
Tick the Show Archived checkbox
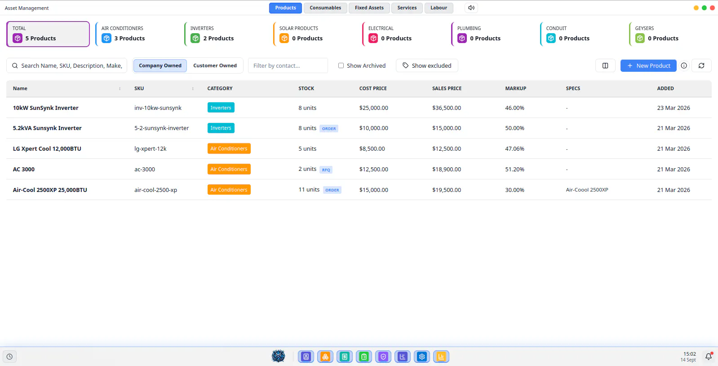pos(341,65)
